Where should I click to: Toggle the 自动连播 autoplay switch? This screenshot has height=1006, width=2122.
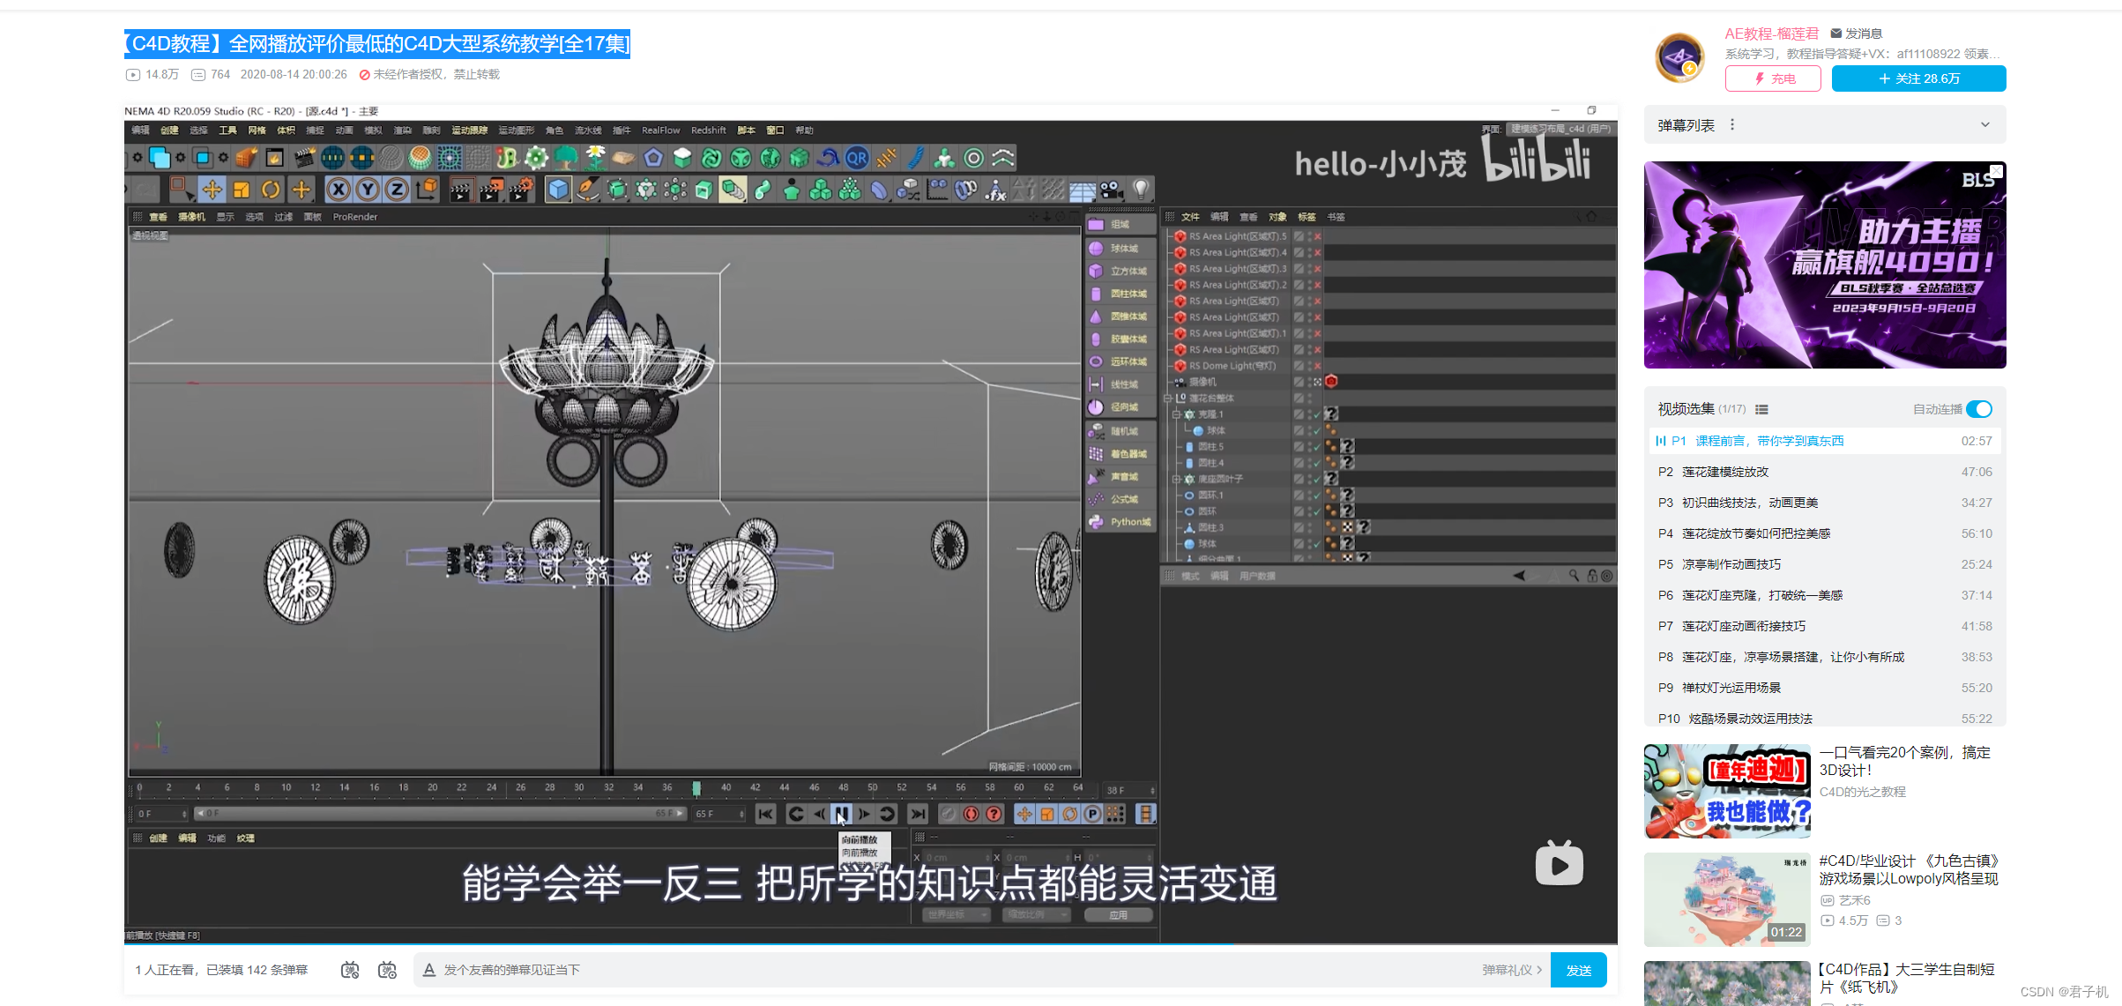tap(1979, 409)
